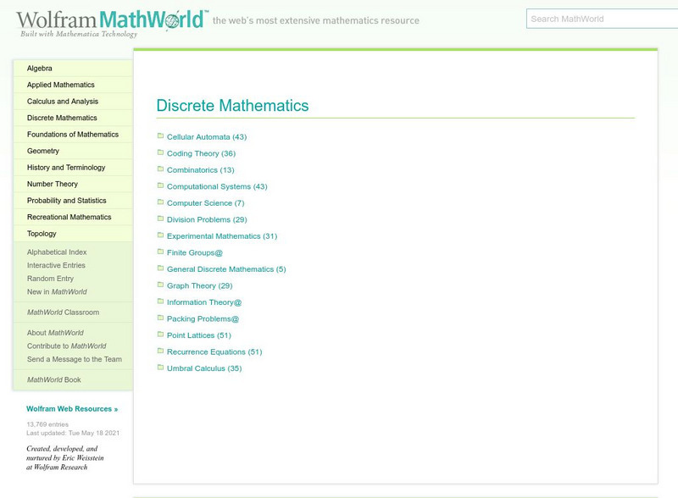Open Graph Theory (29) category

[x=200, y=285]
